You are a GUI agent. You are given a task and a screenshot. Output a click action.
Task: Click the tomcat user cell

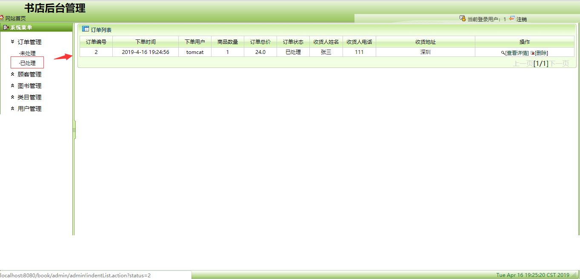tap(195, 52)
